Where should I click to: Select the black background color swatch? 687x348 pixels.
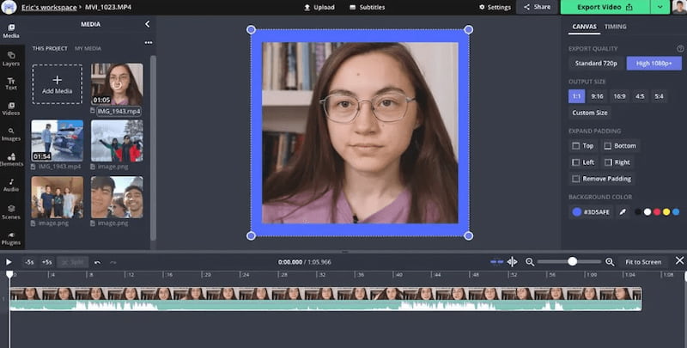point(638,212)
